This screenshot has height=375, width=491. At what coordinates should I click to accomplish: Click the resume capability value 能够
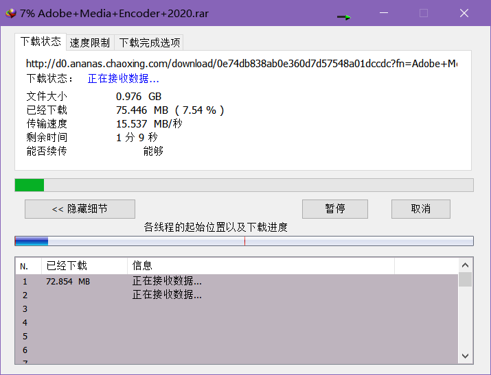pos(153,152)
